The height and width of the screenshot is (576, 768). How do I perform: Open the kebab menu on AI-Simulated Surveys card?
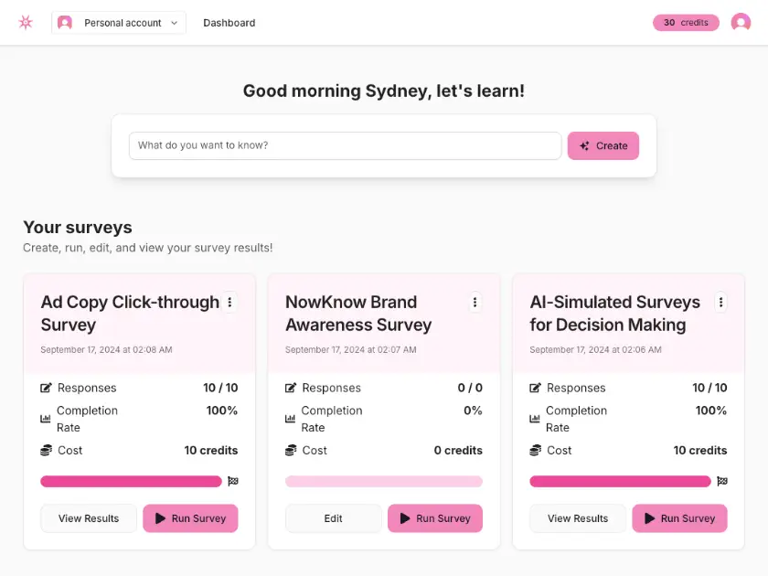click(x=720, y=302)
